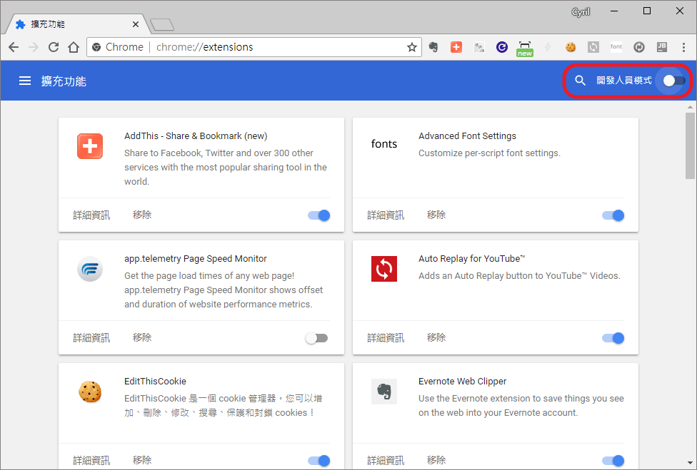
Task: Click the scrollbar up arrow
Action: [690, 107]
